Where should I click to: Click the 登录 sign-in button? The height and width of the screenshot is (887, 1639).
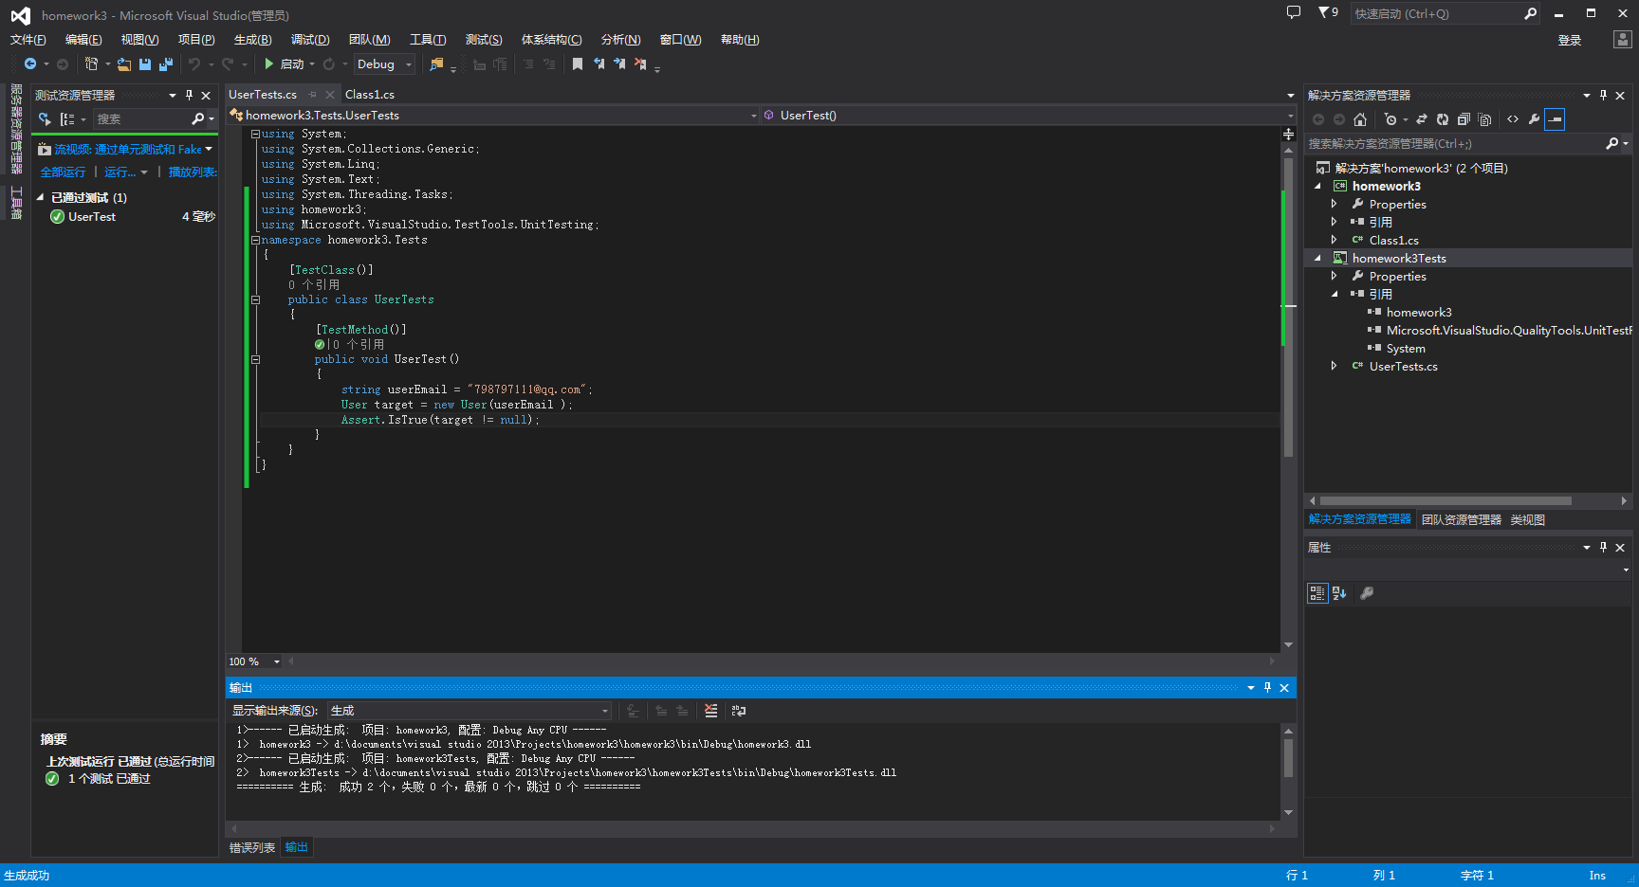pos(1570,41)
